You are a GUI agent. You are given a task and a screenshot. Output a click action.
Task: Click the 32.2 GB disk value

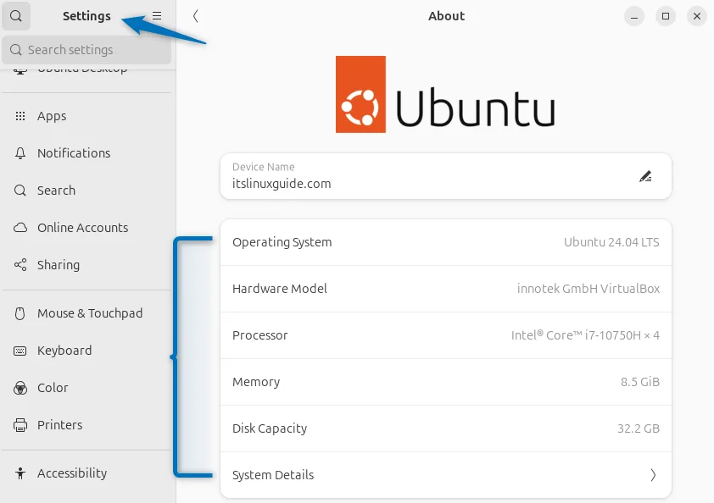coord(639,428)
